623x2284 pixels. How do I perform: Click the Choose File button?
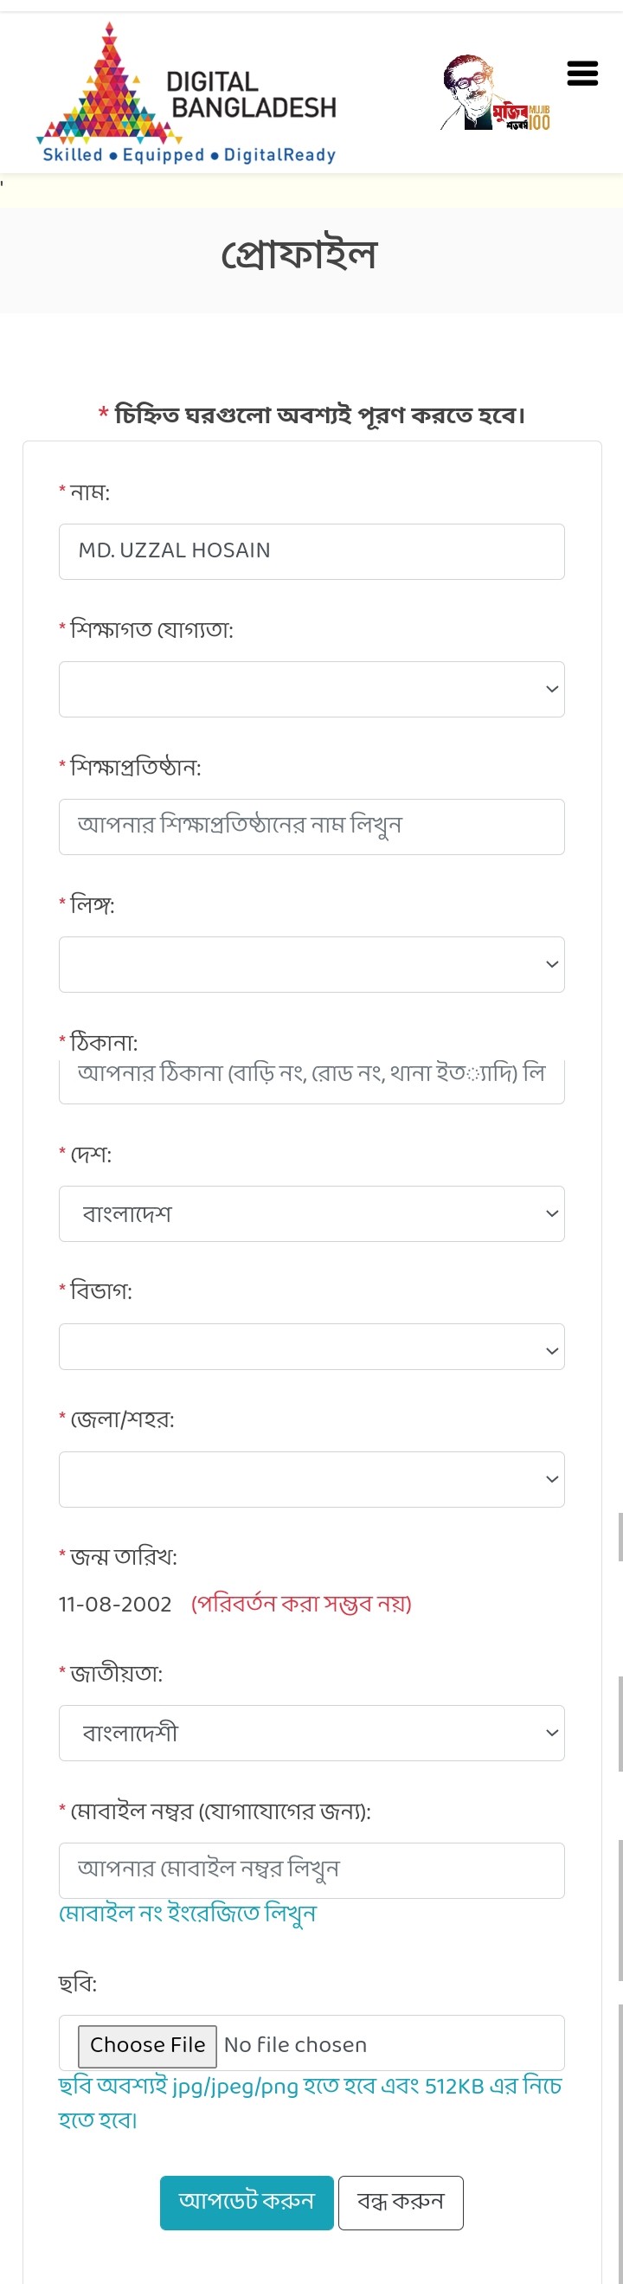pyautogui.click(x=147, y=2044)
